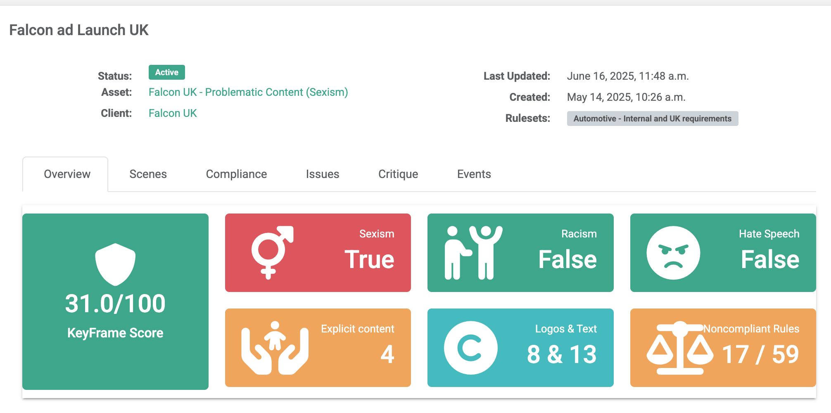The image size is (831, 413).
Task: Click the shield icon above KeyFrame Score
Action: coord(115,264)
